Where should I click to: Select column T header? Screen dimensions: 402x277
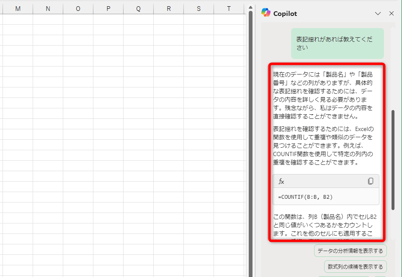click(x=229, y=8)
